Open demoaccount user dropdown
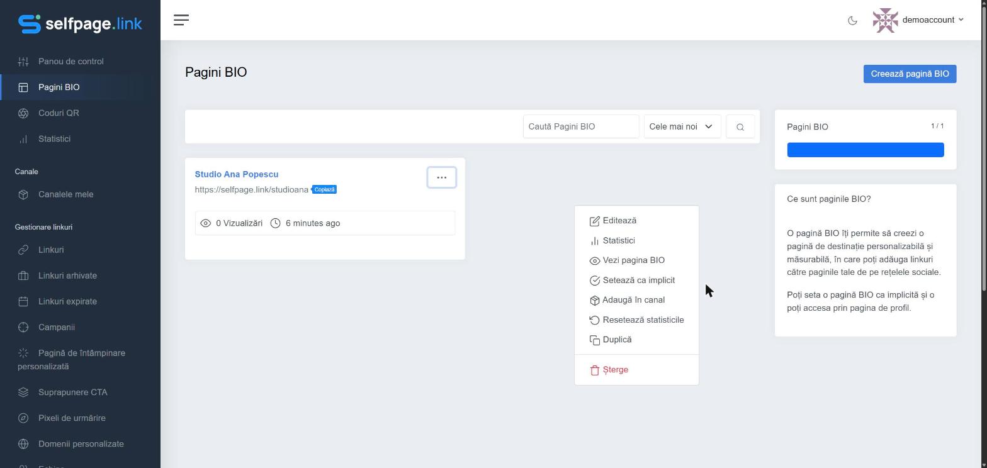The height and width of the screenshot is (468, 987). (x=933, y=20)
